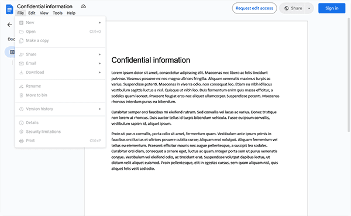351x216 pixels.
Task: Open the Help menu
Action: click(x=71, y=13)
